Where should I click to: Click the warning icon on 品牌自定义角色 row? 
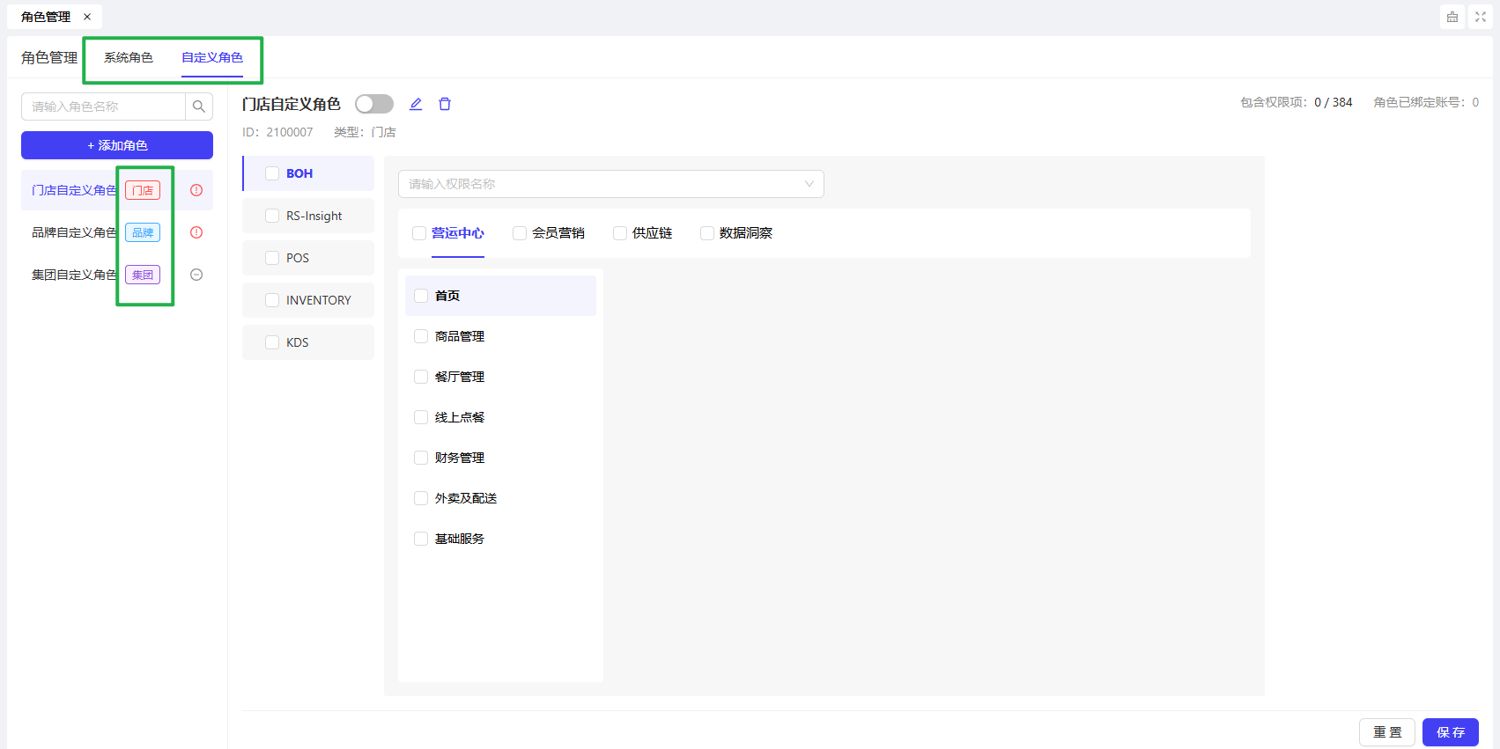196,232
